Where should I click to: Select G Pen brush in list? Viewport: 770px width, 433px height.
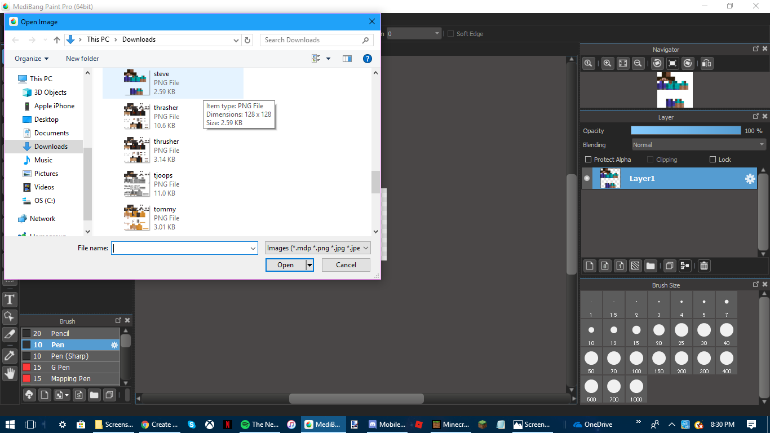pyautogui.click(x=70, y=368)
